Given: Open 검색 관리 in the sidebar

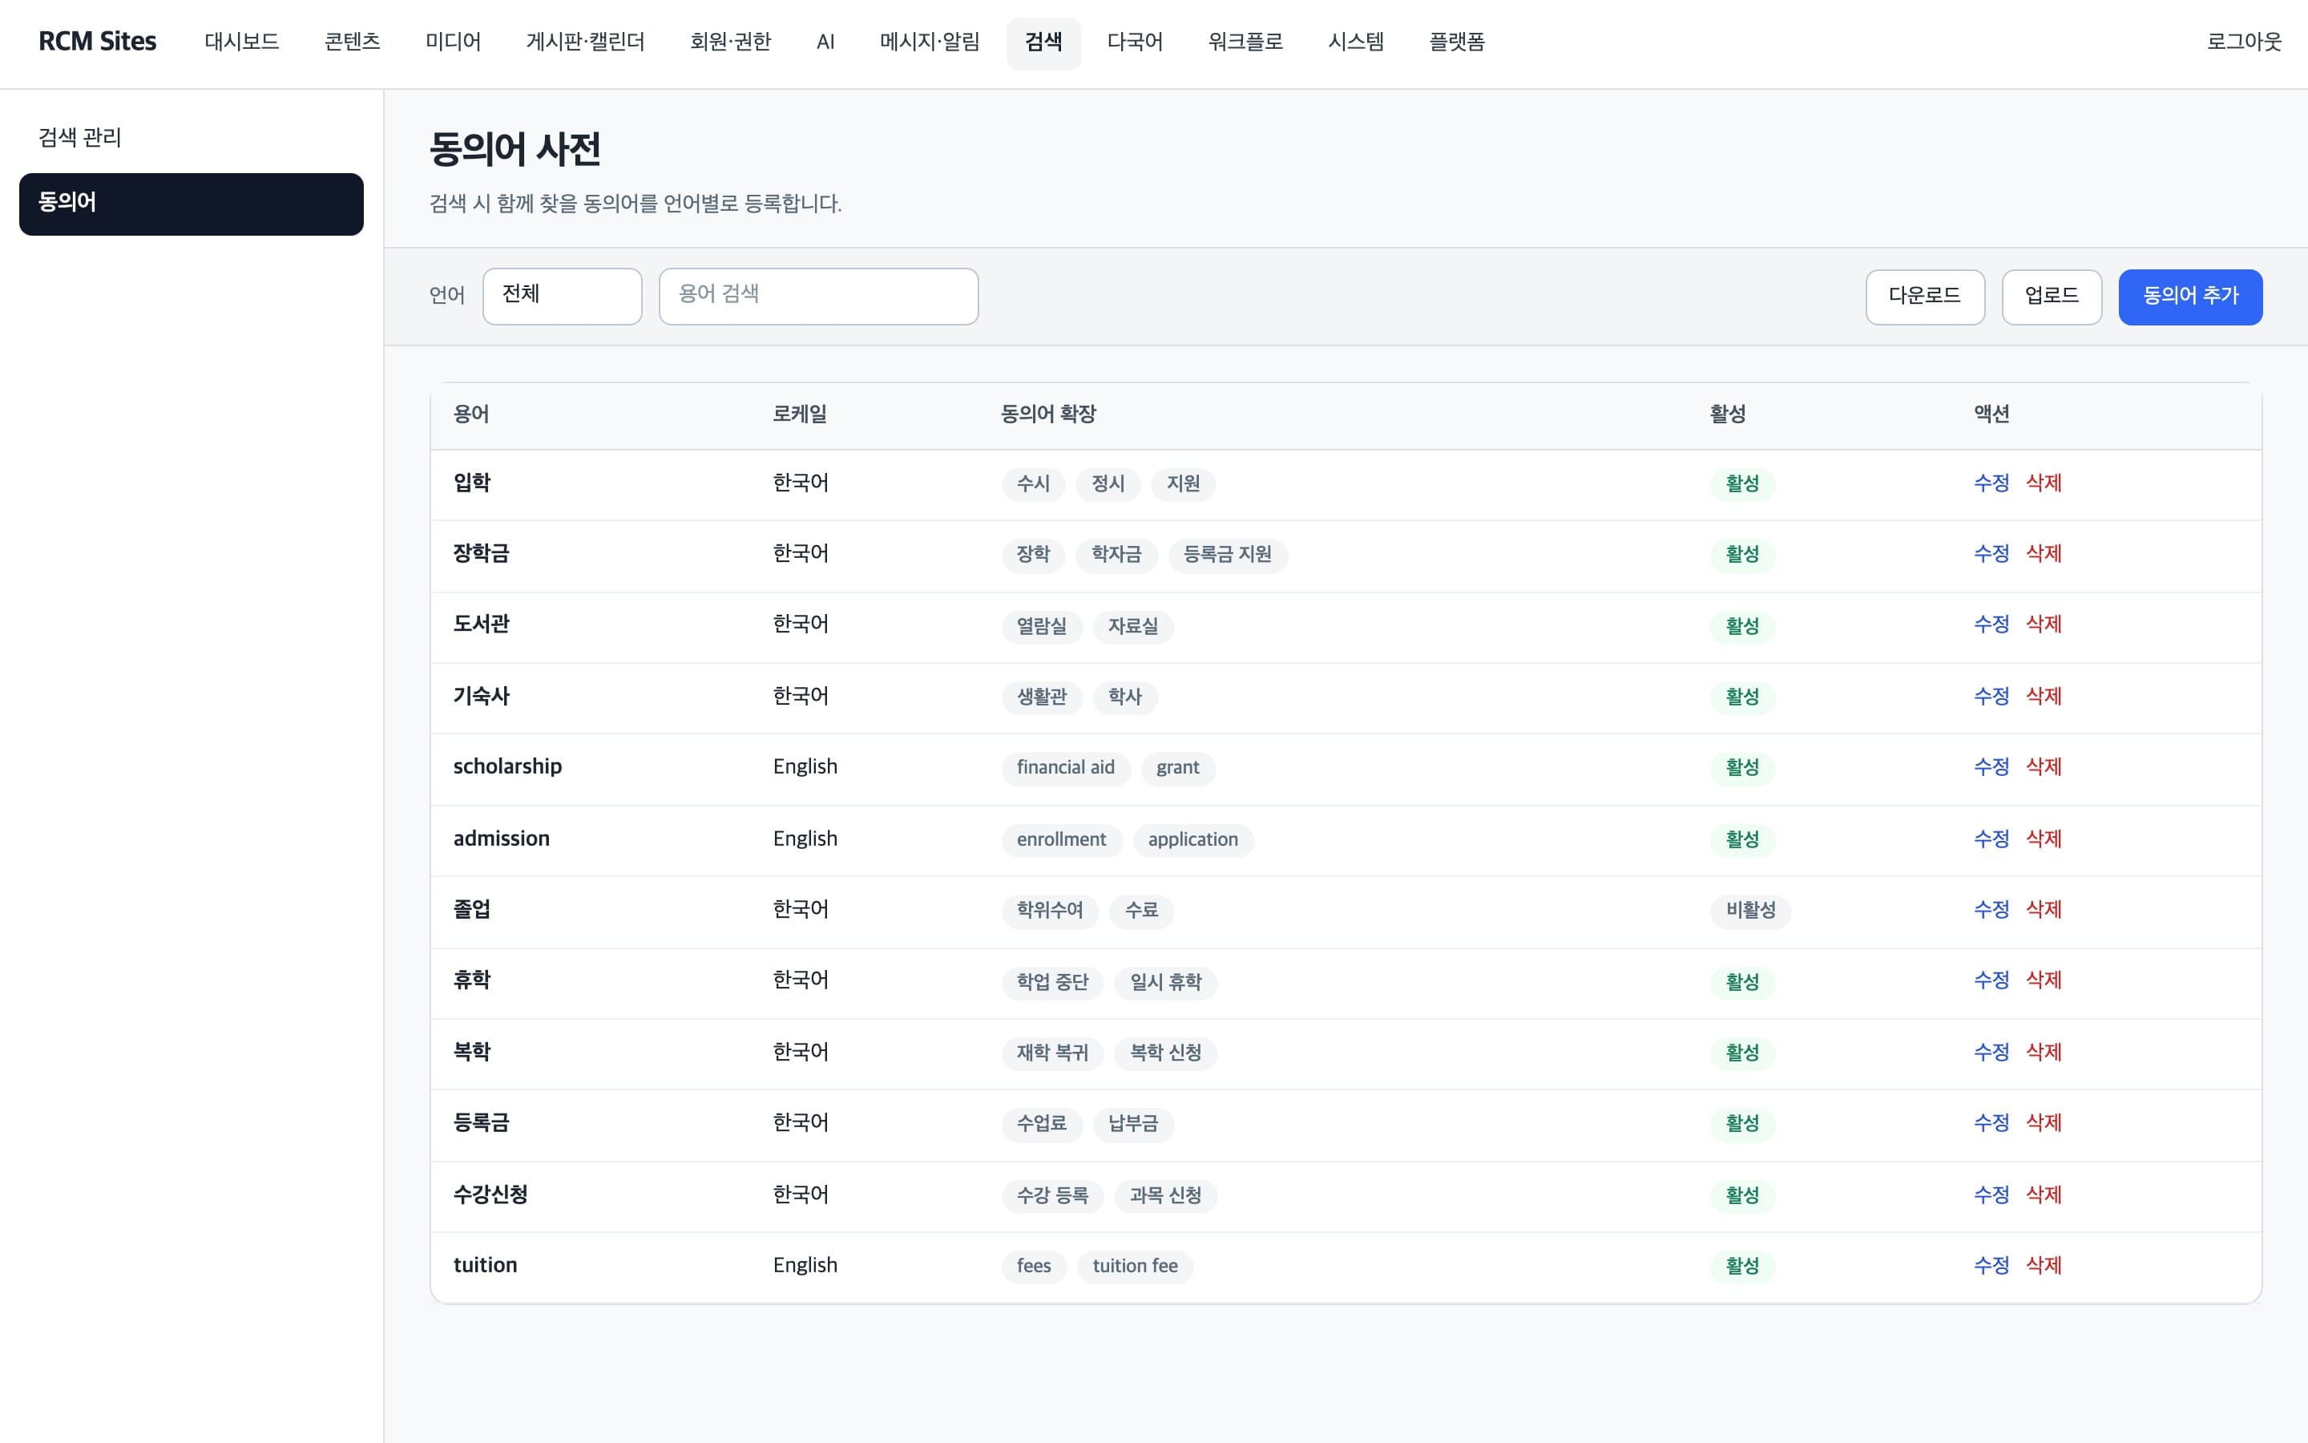Looking at the screenshot, I should click(191, 139).
